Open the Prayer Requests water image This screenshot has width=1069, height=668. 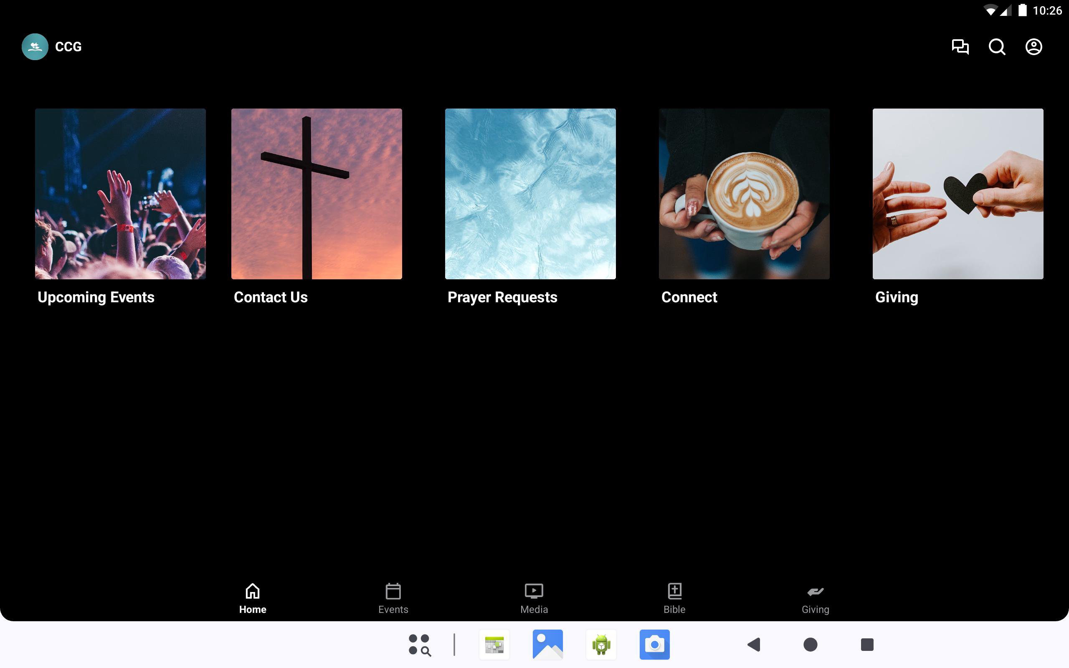pyautogui.click(x=530, y=193)
